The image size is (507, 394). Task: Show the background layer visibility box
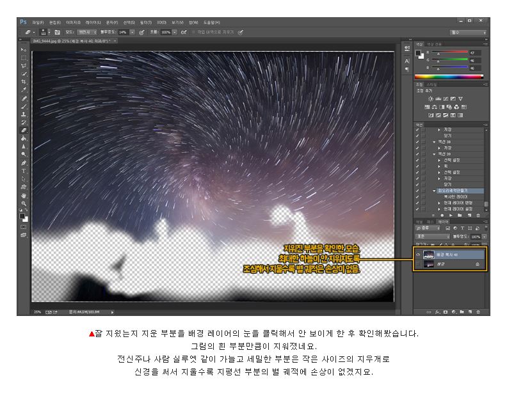[418, 264]
